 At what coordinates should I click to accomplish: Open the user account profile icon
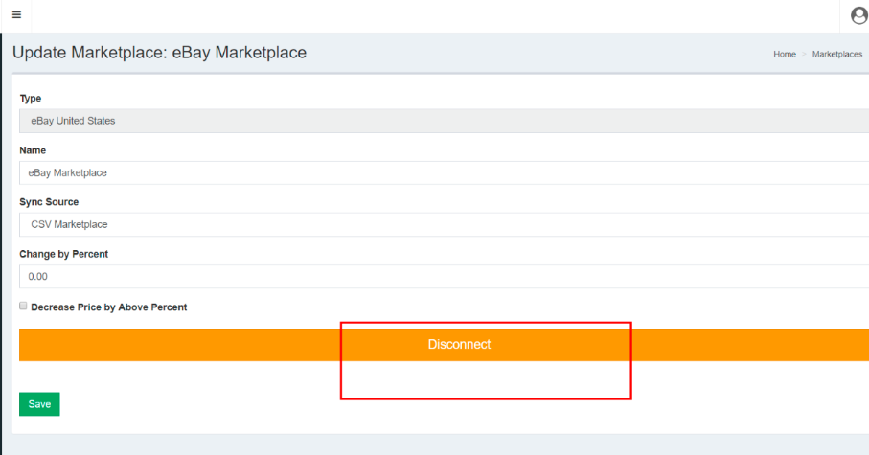pos(859,15)
